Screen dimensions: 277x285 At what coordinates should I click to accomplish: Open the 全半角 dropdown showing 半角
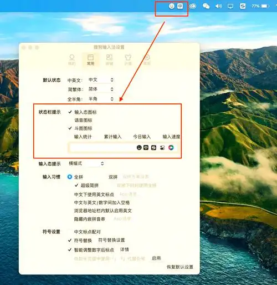(101, 99)
